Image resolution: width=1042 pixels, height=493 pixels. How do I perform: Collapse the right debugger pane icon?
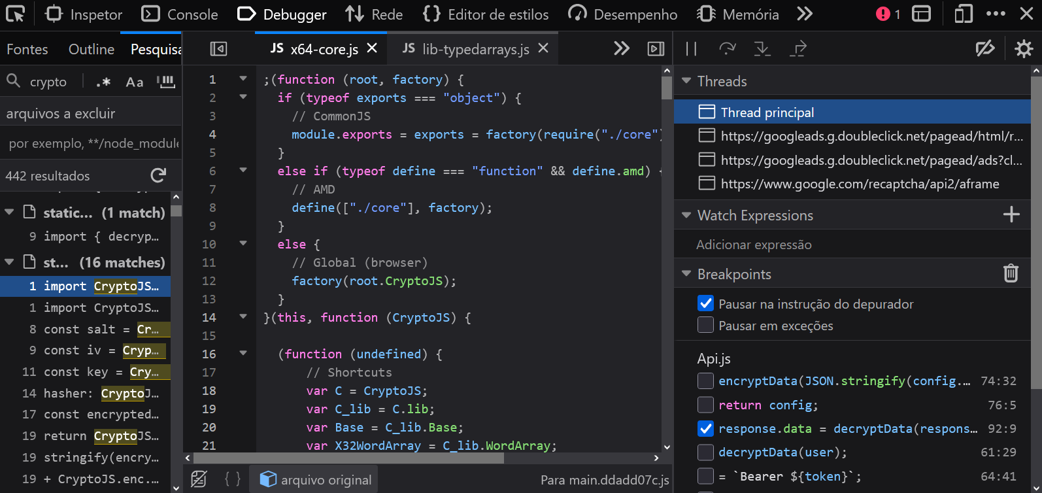pyautogui.click(x=656, y=49)
